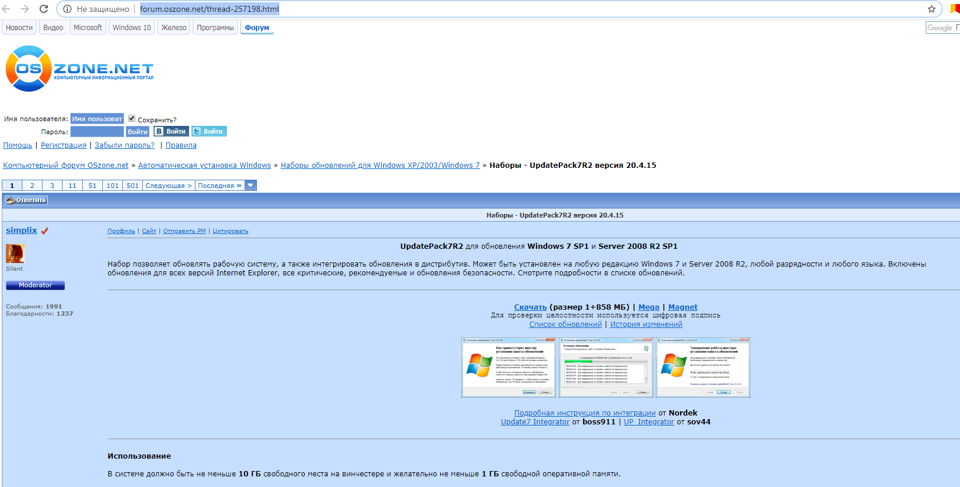Log in via the VK Войти button

click(x=171, y=131)
